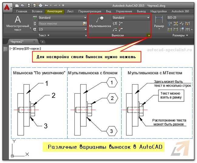Click the dimension break icon

pos(170,23)
